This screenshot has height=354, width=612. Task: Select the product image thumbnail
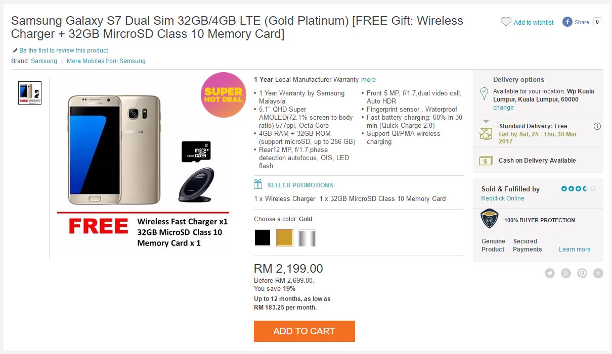point(30,93)
